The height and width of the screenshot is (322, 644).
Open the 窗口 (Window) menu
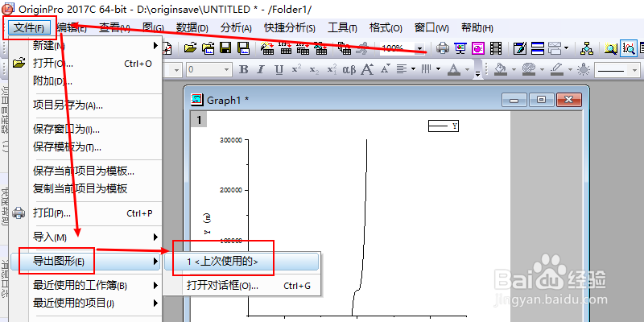click(432, 28)
